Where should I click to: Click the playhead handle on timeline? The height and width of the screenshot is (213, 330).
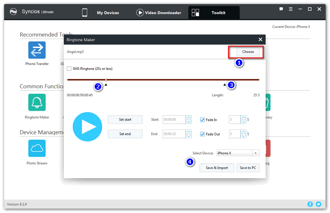tap(106, 80)
